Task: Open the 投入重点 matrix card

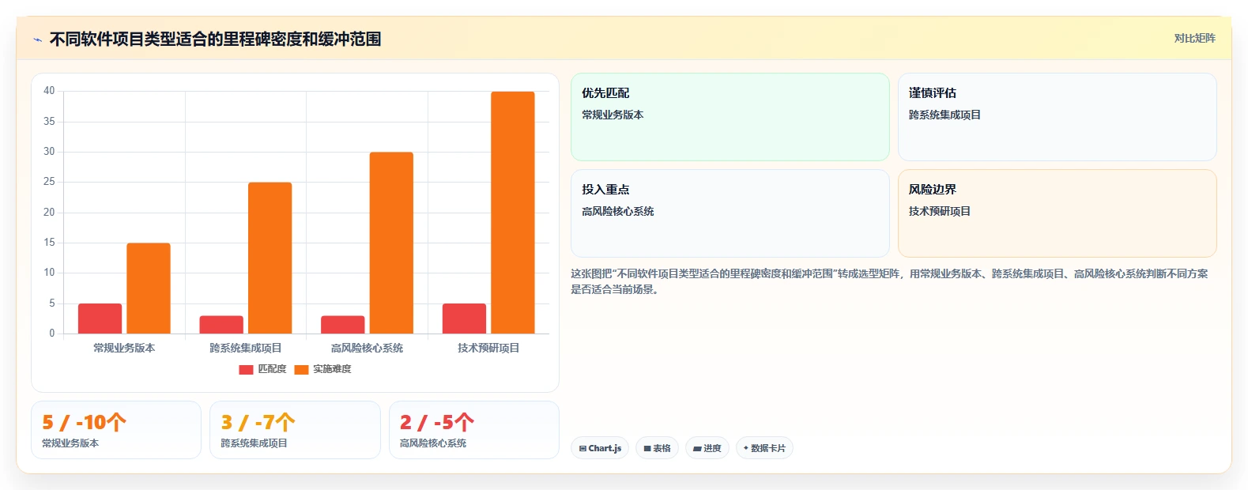Action: point(730,213)
